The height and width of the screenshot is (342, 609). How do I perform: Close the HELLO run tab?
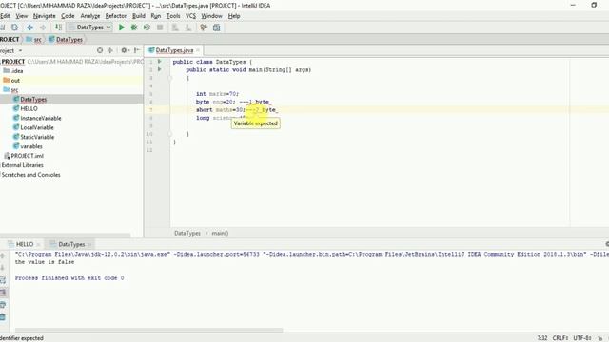coord(38,245)
